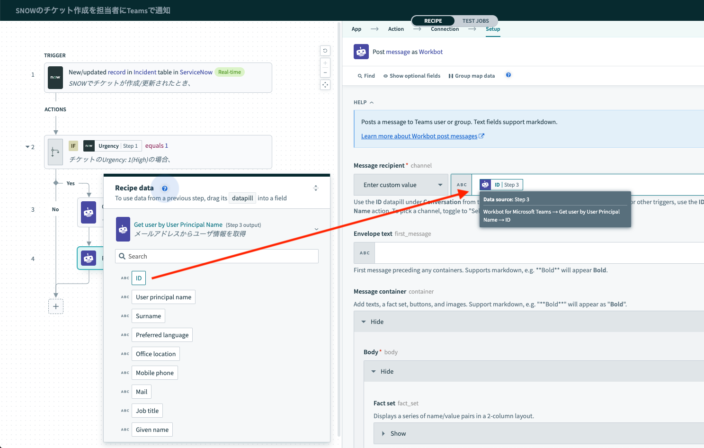Collapse the step 2 IF branch arrow
704x448 pixels.
[x=27, y=147]
